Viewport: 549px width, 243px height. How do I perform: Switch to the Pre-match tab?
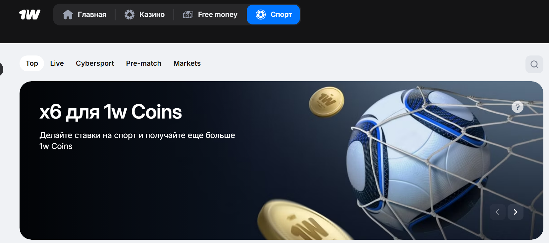[144, 63]
